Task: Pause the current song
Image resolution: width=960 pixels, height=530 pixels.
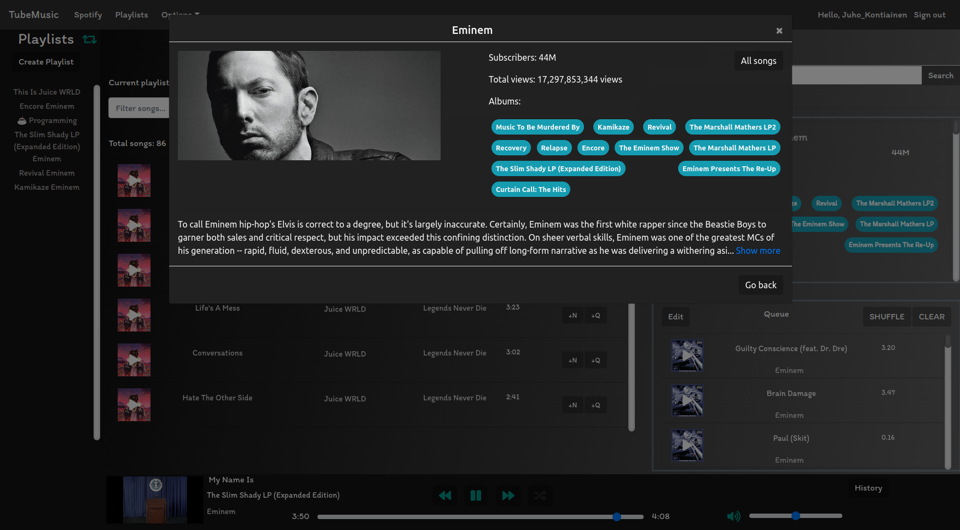Action: (x=476, y=496)
